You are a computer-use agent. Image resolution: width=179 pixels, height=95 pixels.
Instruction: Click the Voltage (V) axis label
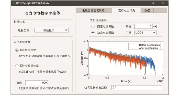click(x=82, y=58)
